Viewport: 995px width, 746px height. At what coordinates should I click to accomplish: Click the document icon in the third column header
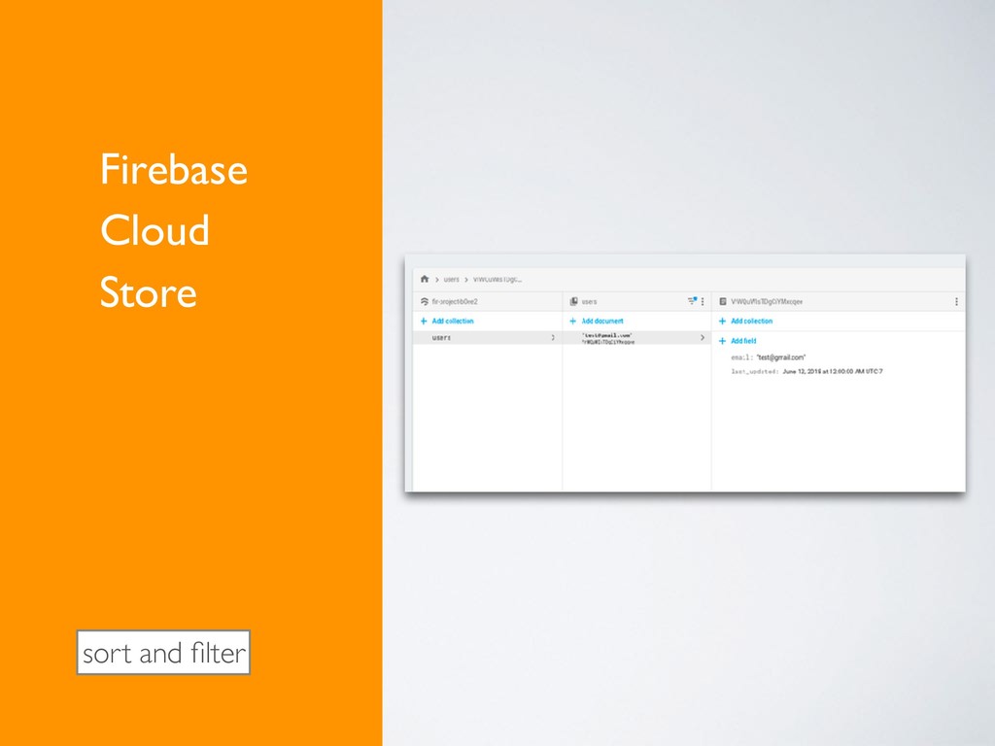(723, 301)
